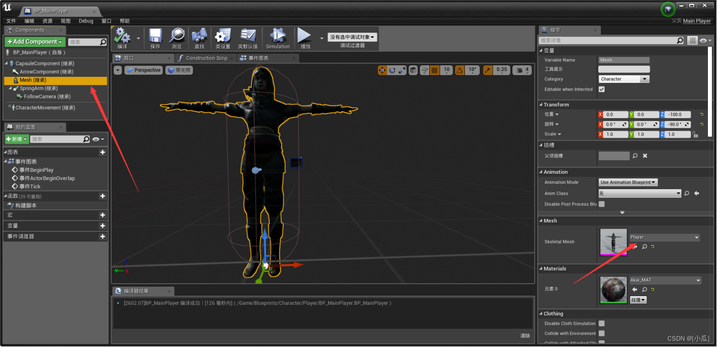This screenshot has height=347, width=717.
Task: Add a new macro with 宏 plus
Action: pos(102,215)
